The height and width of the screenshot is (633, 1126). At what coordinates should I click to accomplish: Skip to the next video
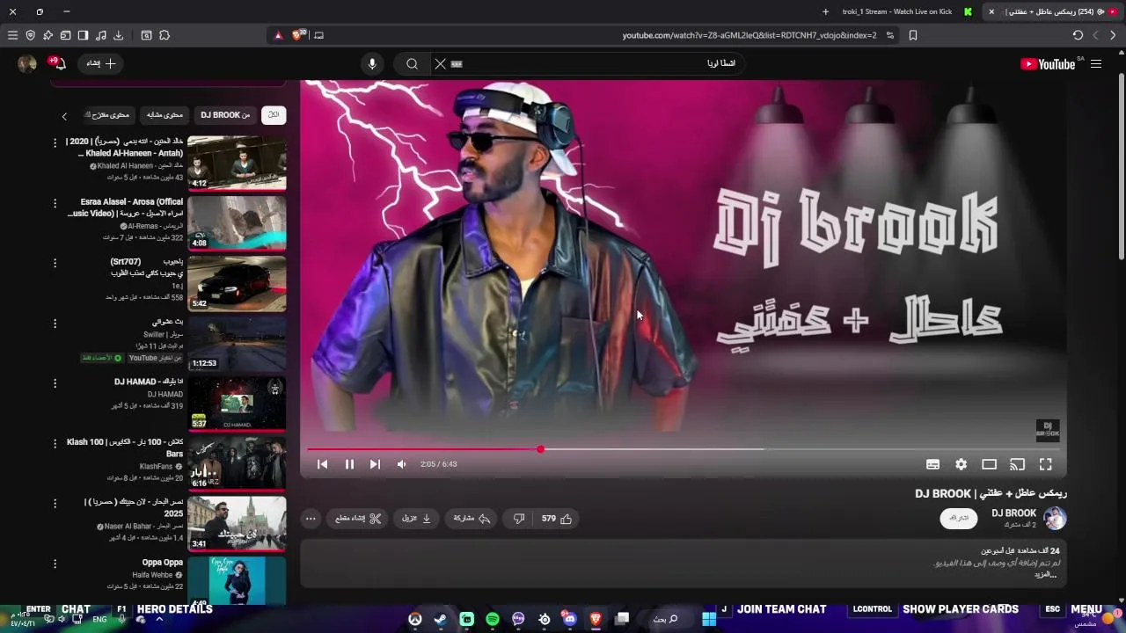click(375, 464)
